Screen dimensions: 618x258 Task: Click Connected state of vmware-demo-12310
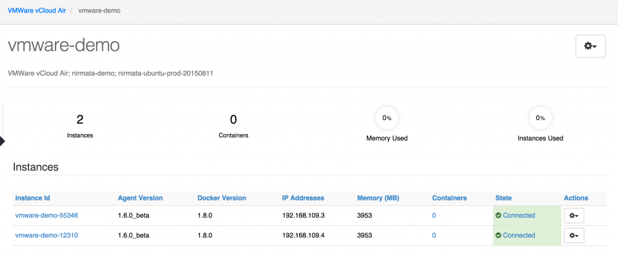pos(518,236)
